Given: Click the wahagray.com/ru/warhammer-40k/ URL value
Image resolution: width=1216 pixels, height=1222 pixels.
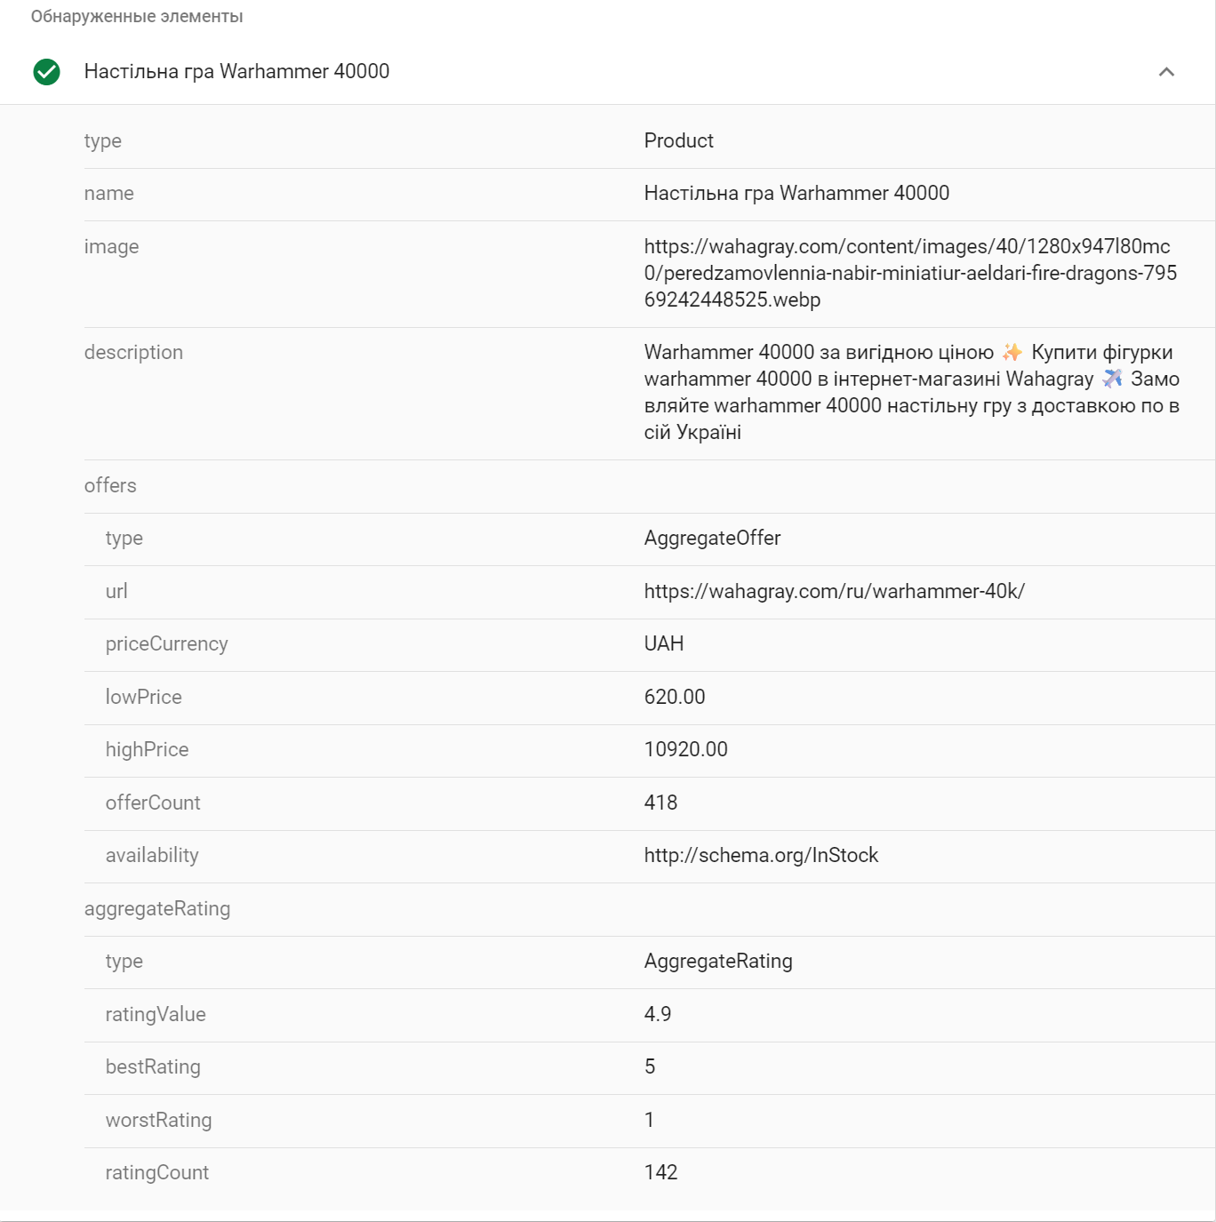Looking at the screenshot, I should 834,591.
